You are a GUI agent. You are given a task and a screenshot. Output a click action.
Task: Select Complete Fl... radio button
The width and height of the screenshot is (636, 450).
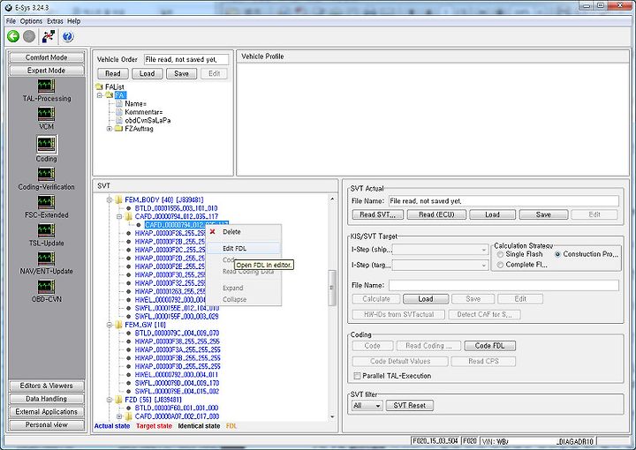point(500,265)
